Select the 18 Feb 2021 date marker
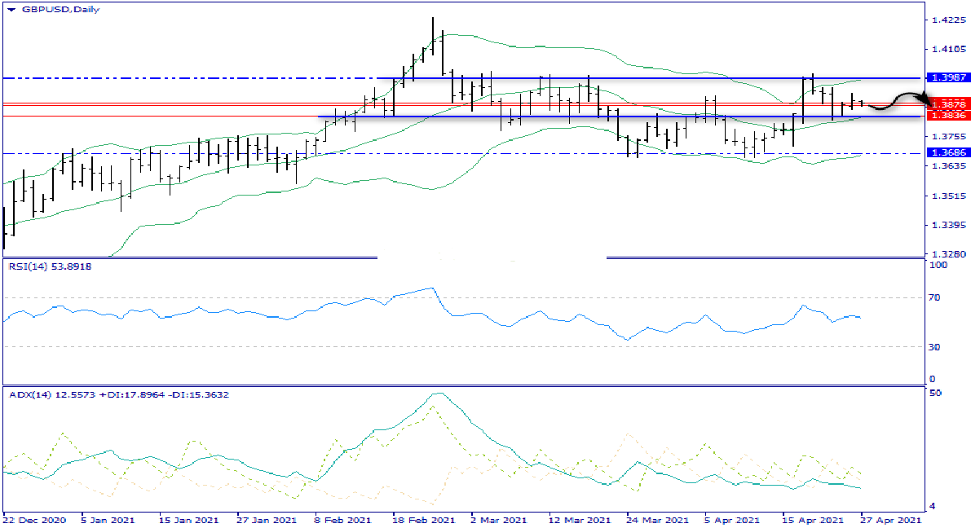 [x=423, y=520]
